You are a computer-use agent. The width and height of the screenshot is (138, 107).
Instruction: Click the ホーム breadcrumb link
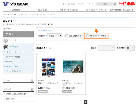(5, 14)
